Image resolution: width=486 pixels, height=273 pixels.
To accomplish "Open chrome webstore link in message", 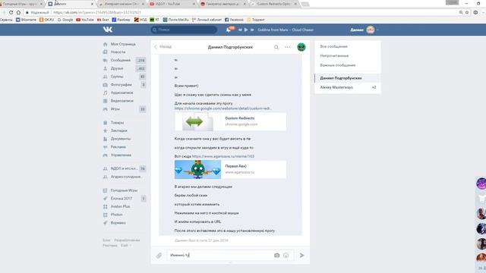I will click(222, 108).
